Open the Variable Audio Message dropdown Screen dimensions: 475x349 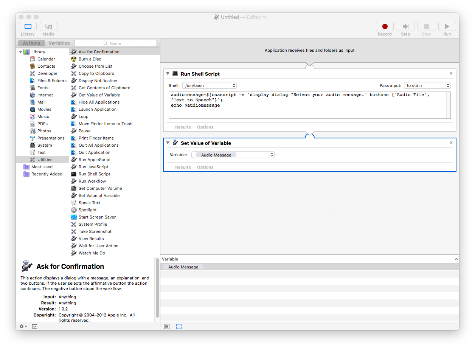pos(233,155)
